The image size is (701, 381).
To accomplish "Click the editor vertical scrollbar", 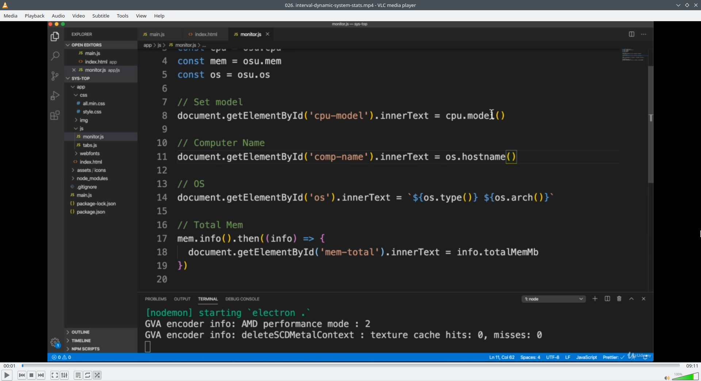I will click(x=650, y=124).
